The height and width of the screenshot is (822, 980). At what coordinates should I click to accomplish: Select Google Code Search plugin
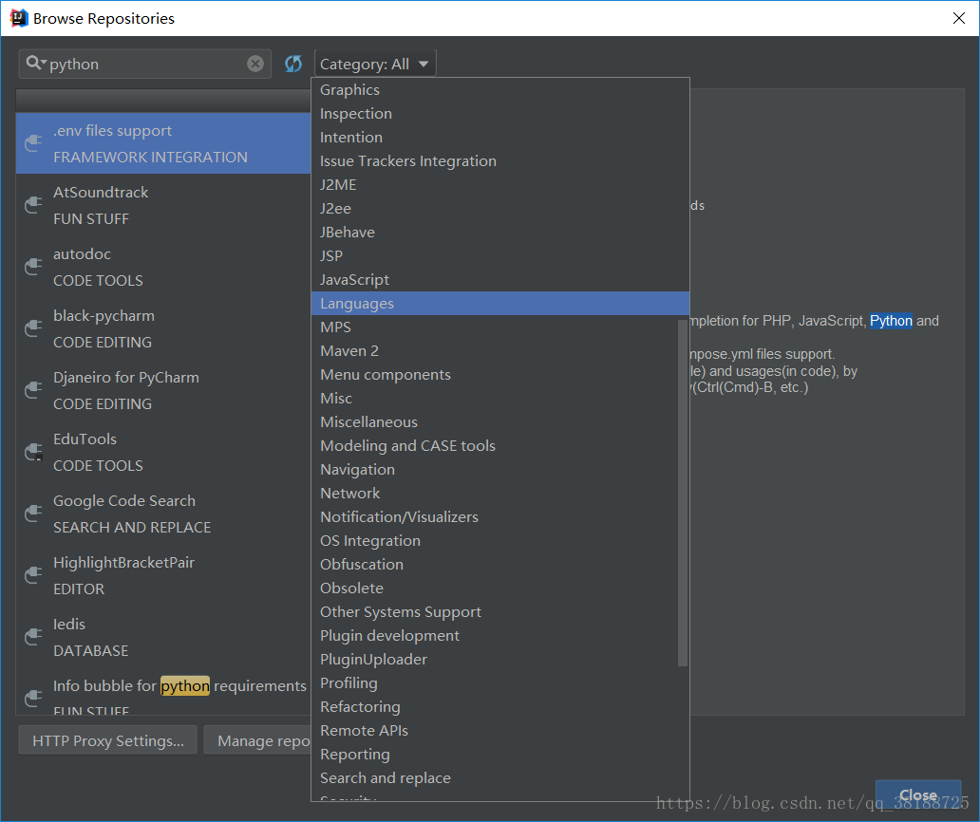(x=163, y=514)
